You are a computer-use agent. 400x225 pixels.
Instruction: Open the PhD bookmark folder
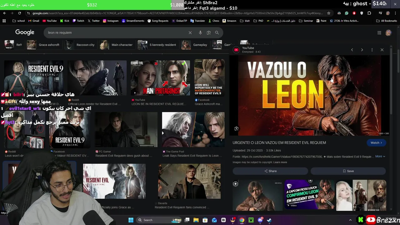click(x=258, y=21)
